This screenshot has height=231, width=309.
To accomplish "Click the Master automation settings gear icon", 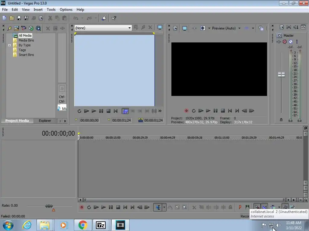I will tap(285, 42).
